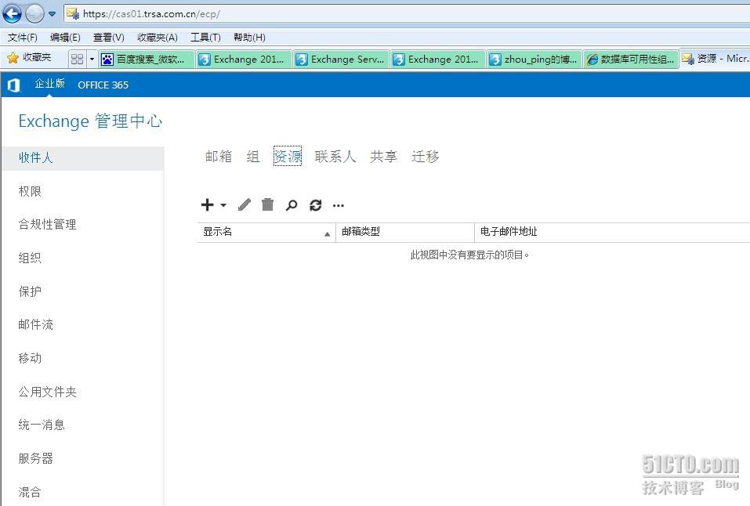Open 公用文件夹 in the left navigation
The height and width of the screenshot is (506, 750).
(x=47, y=392)
